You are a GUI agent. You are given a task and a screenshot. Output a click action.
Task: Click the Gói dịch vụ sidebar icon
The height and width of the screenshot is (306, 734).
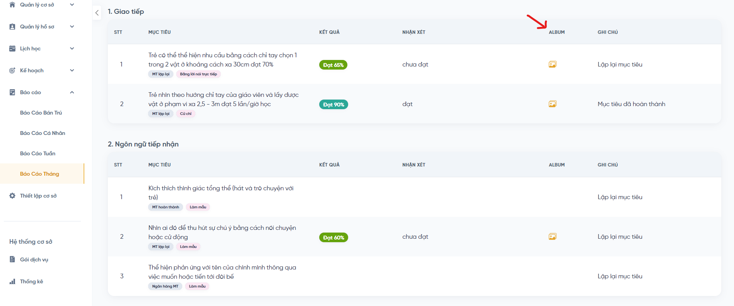[x=12, y=259]
